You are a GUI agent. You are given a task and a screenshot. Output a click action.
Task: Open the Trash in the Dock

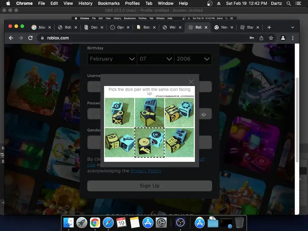[x=239, y=223]
